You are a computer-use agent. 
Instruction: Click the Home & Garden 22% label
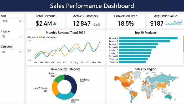pos(40,89)
